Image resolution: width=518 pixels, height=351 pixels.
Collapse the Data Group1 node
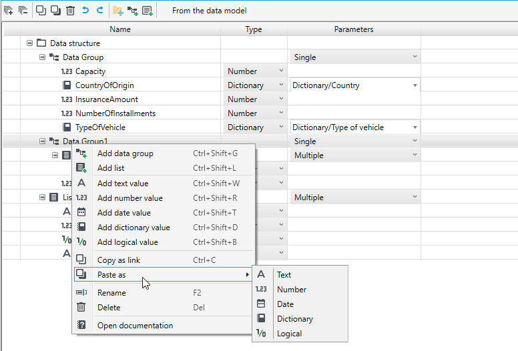point(42,141)
